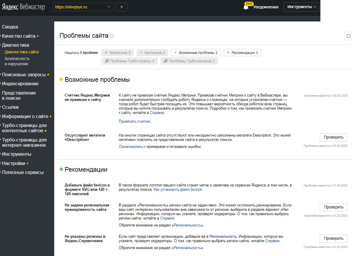Viewport: 352px width, 256px height.
Task: Select Диагностика сайта submenu item
Action: pos(22,52)
